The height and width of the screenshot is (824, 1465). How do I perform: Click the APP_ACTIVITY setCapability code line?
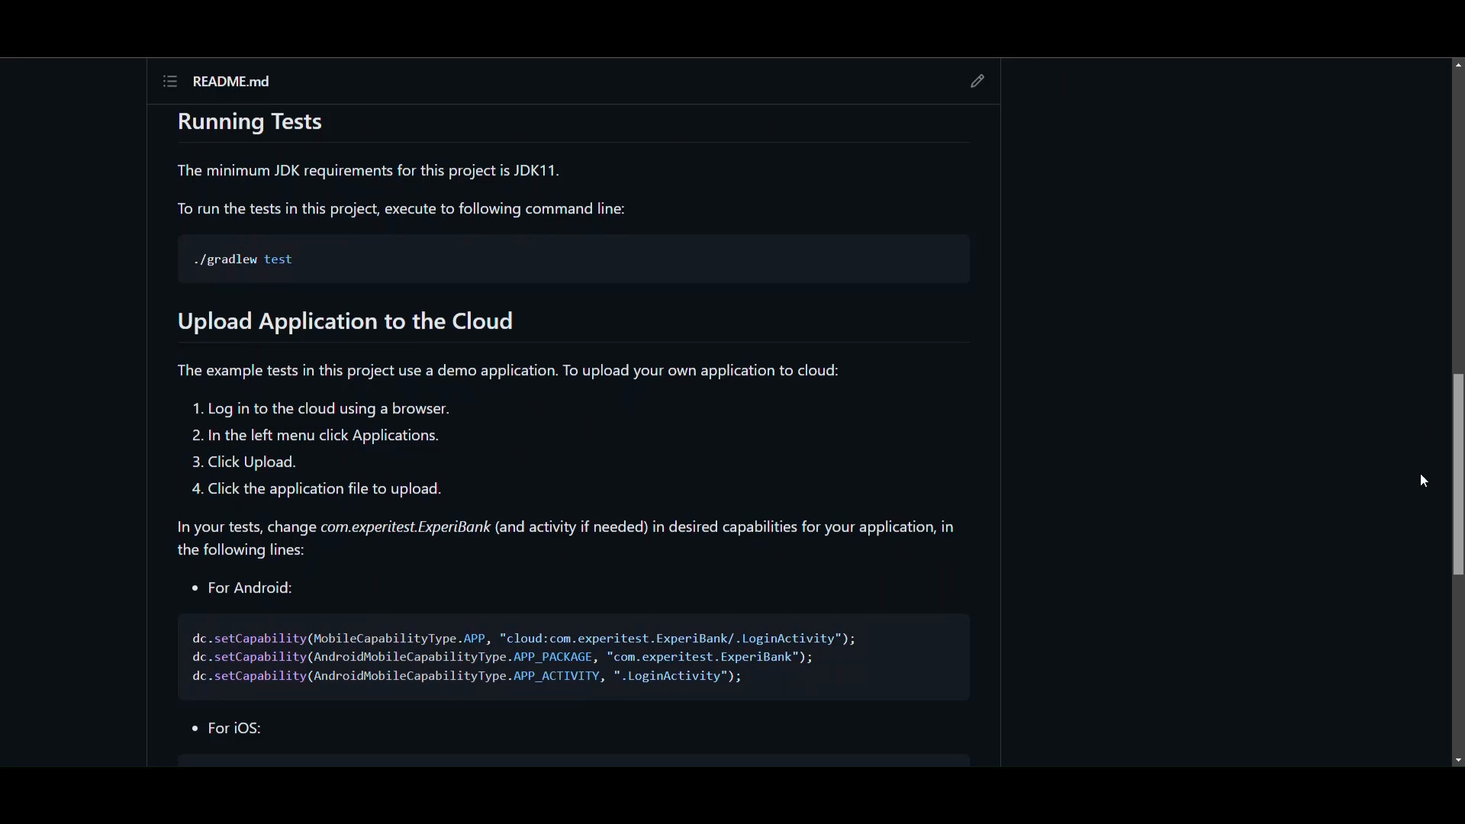[466, 677]
